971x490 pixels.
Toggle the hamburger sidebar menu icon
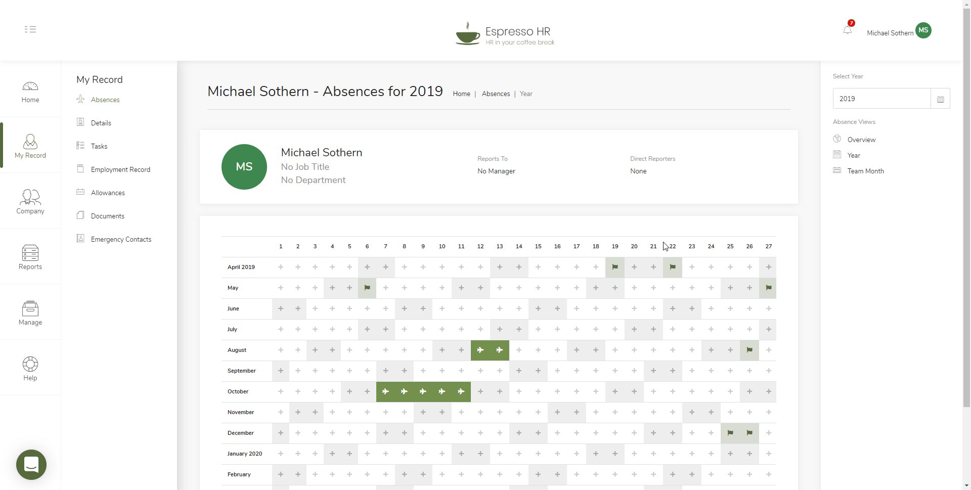click(30, 29)
